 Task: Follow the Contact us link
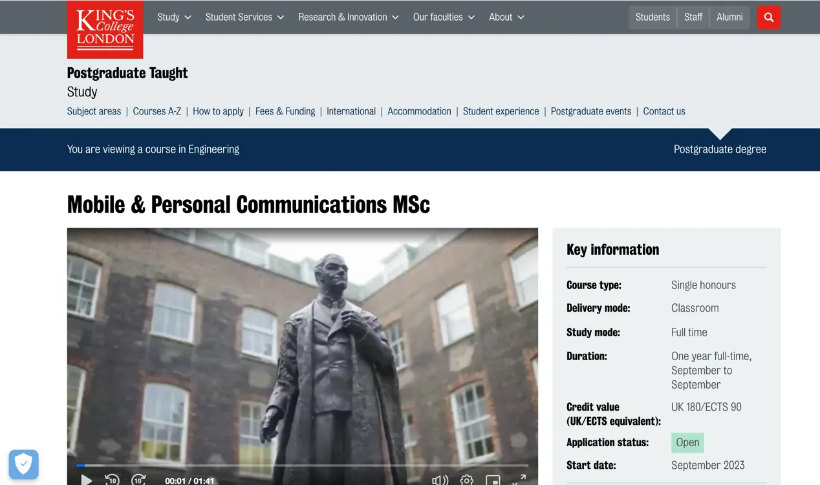coord(664,111)
